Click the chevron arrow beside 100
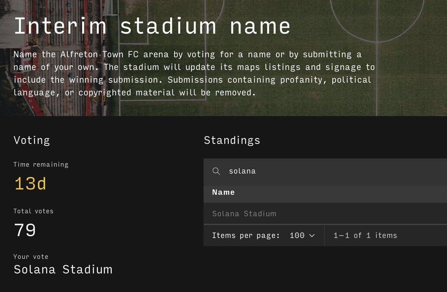Viewport: 447px width, 292px height. tap(312, 236)
